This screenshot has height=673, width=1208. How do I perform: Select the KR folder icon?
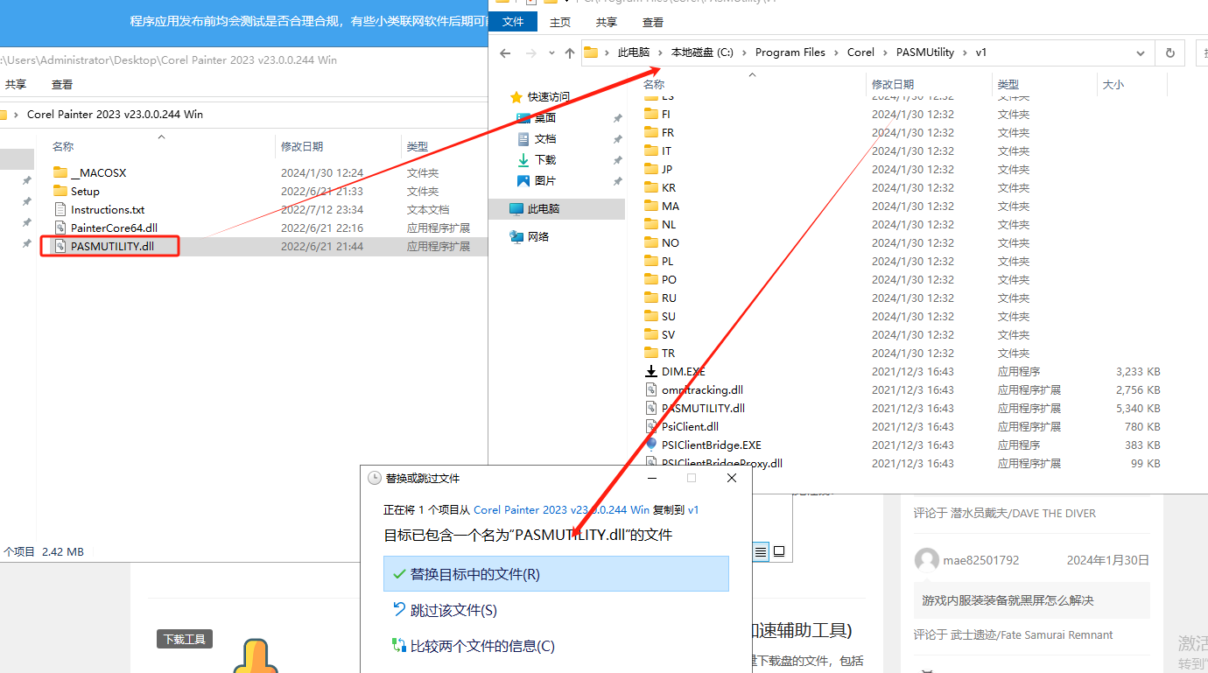click(x=651, y=187)
